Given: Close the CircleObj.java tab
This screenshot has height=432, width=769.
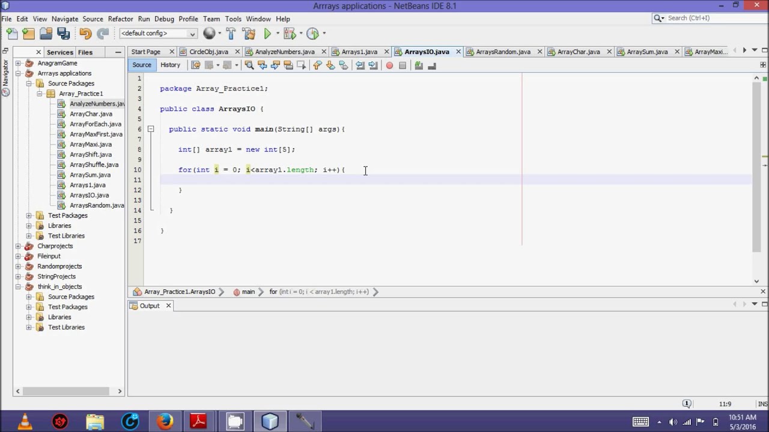Looking at the screenshot, I should (x=237, y=52).
